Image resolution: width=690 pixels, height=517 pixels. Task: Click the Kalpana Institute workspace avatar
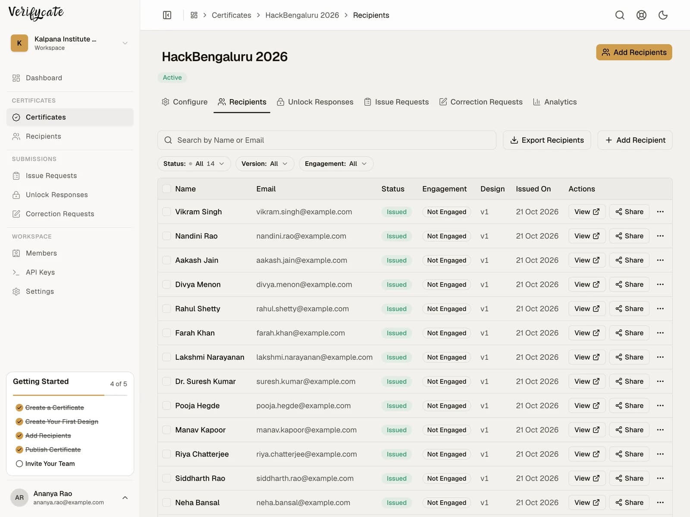pyautogui.click(x=19, y=43)
